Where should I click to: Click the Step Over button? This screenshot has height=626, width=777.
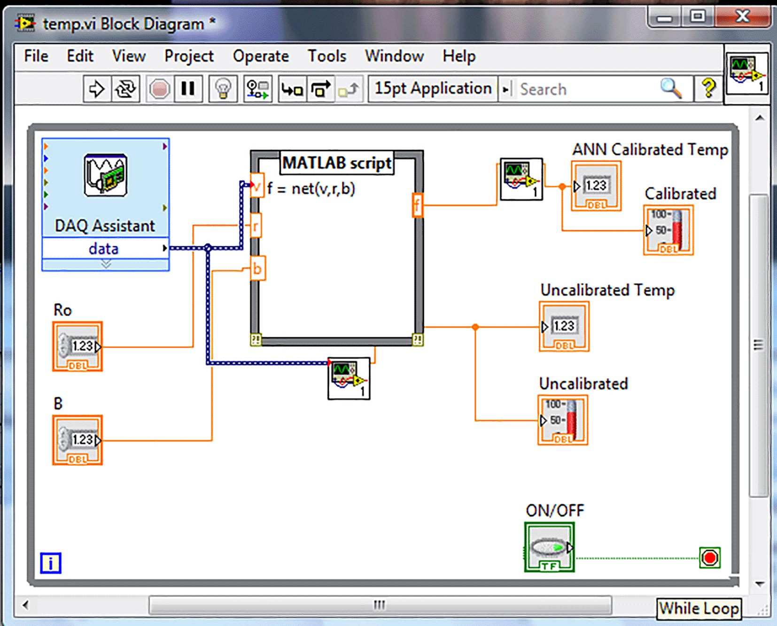[x=321, y=89]
